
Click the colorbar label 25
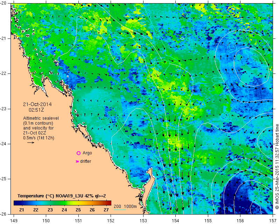(78, 210)
